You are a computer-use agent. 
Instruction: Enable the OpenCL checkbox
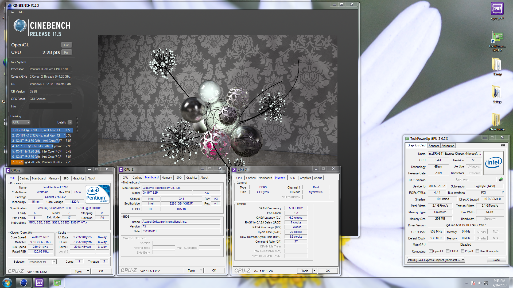point(431,251)
